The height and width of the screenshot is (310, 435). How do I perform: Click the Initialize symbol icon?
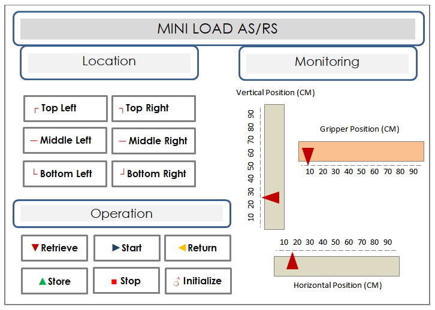coord(176,281)
